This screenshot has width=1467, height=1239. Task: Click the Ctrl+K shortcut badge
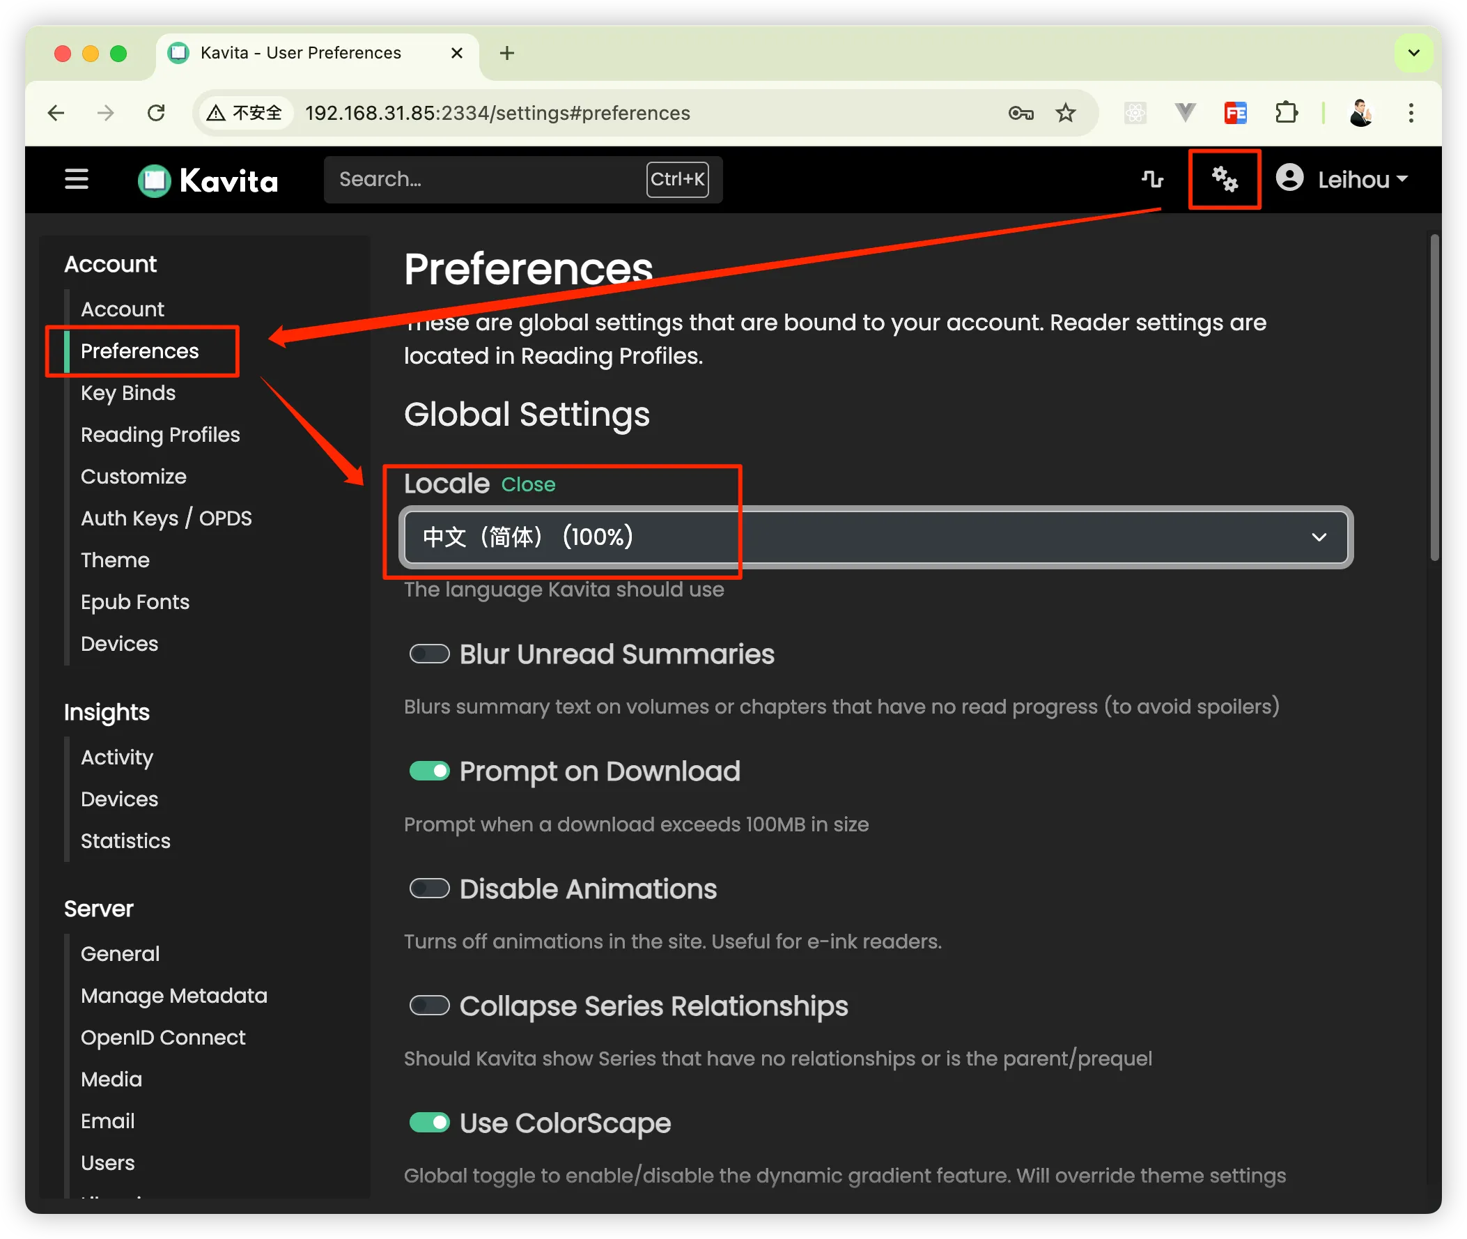point(677,180)
